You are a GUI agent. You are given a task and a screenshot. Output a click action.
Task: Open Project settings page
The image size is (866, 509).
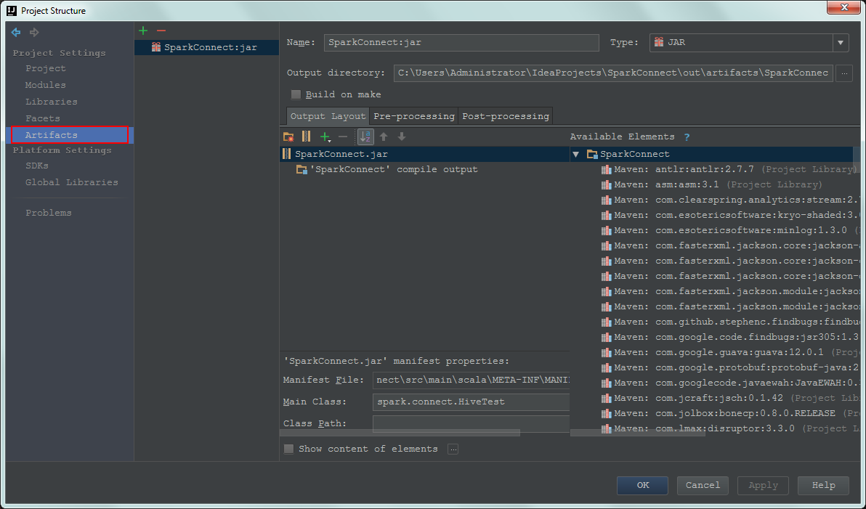(45, 68)
